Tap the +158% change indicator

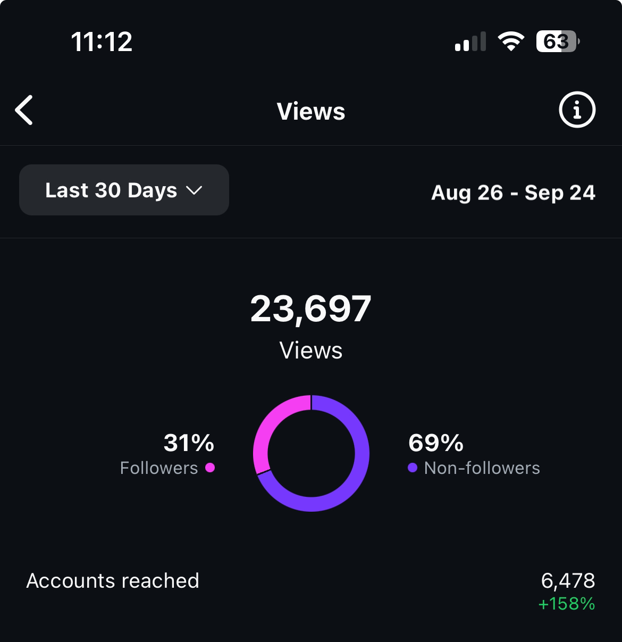[x=567, y=604]
